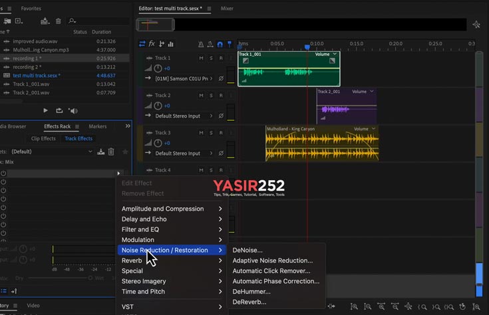The image size is (489, 315).
Task: Open the Inputs/Outputs view in the track toolbar
Action: [x=142, y=44]
